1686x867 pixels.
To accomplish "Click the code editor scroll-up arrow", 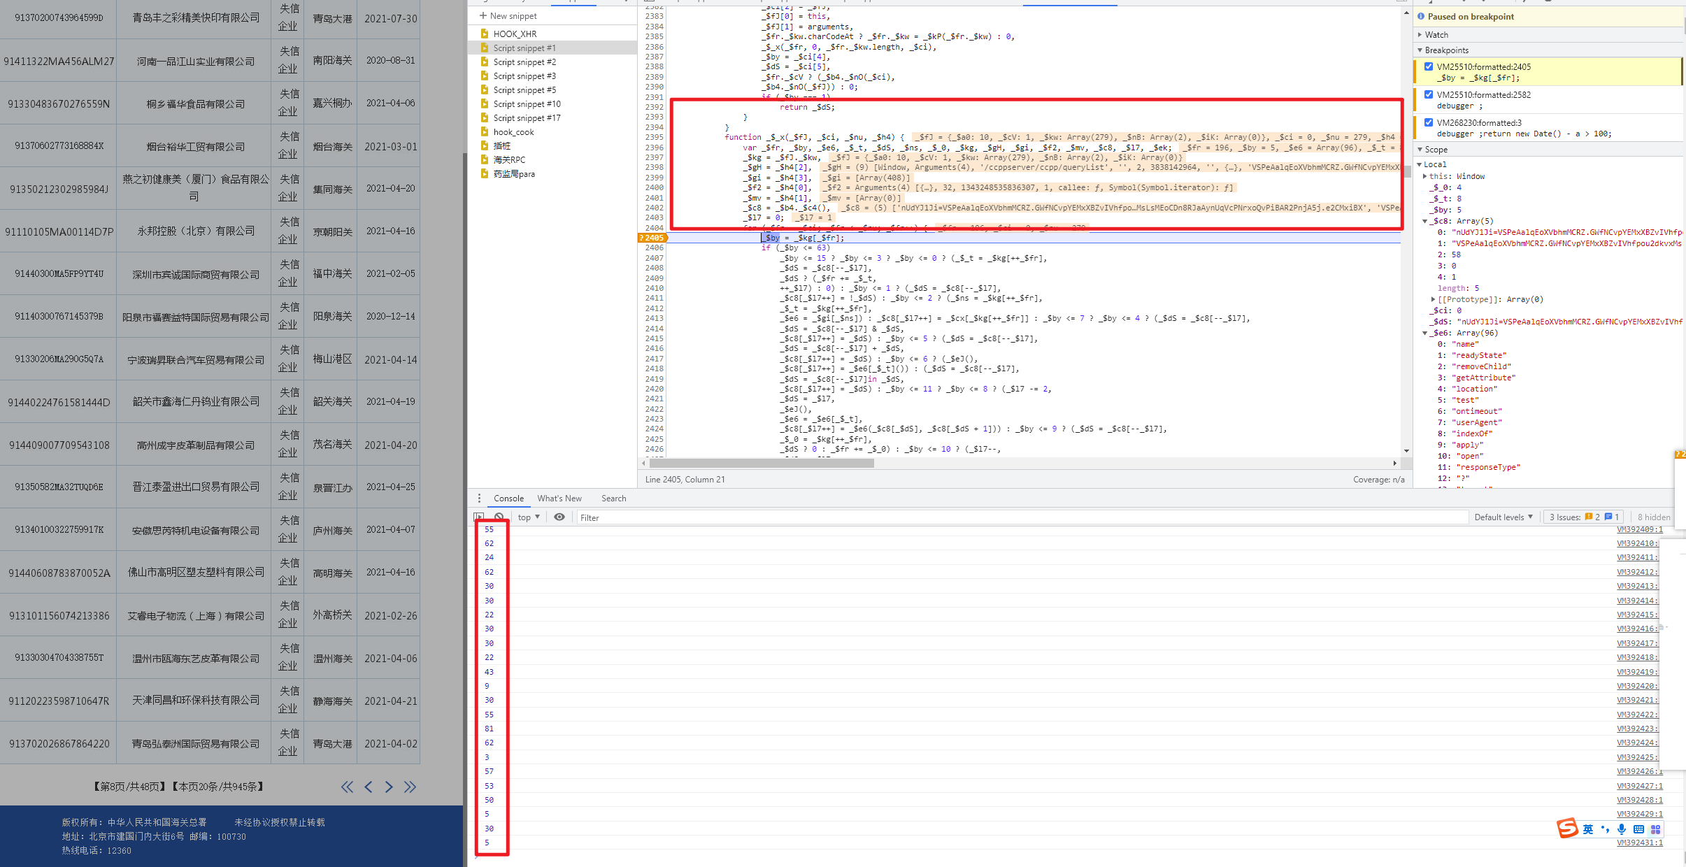I will [1406, 13].
